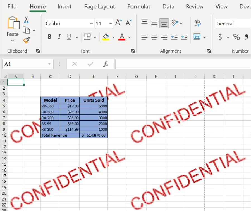Select the Format Painter tool

point(26,40)
